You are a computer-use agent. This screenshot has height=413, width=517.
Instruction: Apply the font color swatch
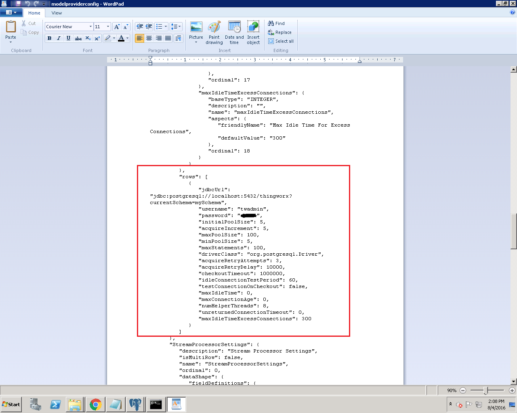[121, 38]
